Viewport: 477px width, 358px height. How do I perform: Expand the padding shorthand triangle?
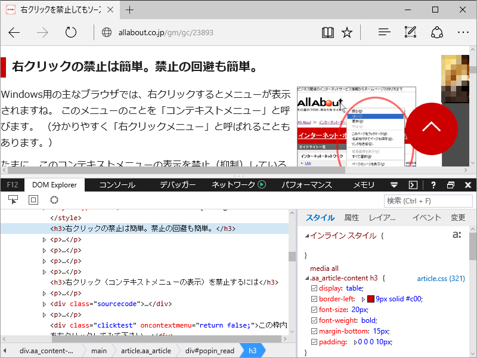point(355,342)
